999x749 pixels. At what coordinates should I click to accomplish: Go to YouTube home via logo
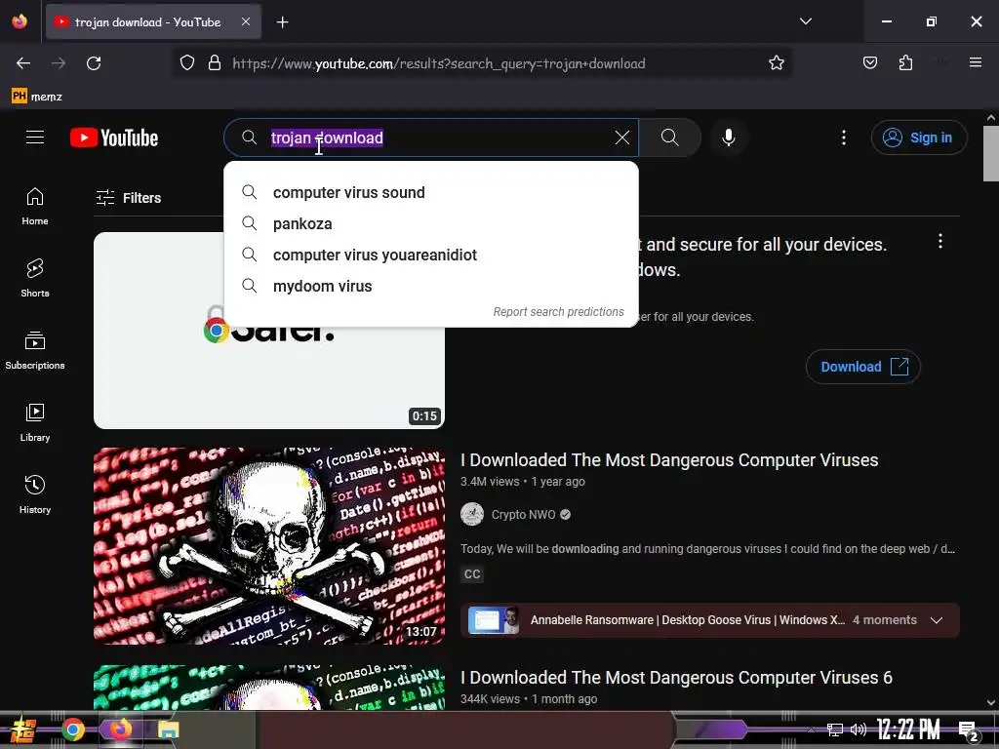pyautogui.click(x=114, y=138)
